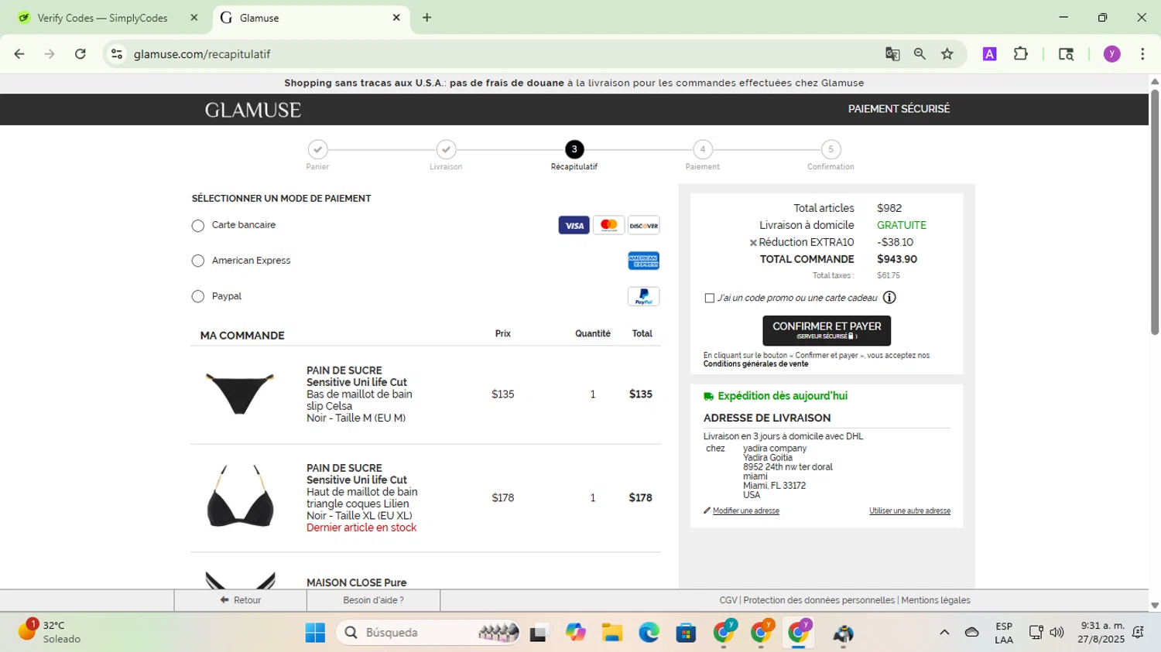Image resolution: width=1161 pixels, height=652 pixels.
Task: Open the Extensions puzzle icon
Action: (1021, 54)
